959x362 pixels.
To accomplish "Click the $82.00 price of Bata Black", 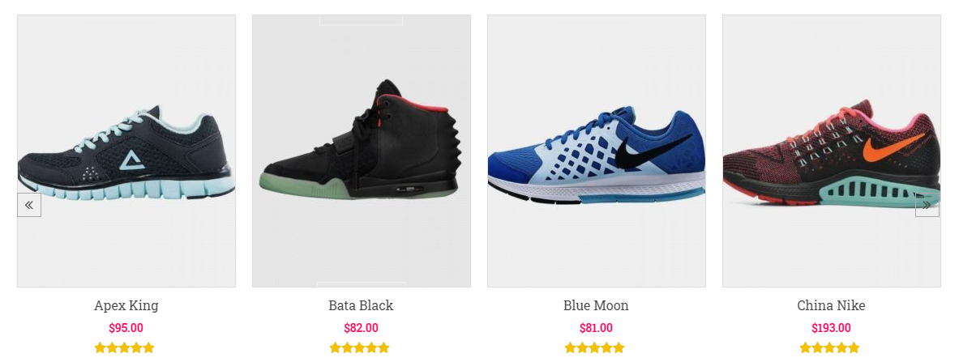I will (361, 328).
